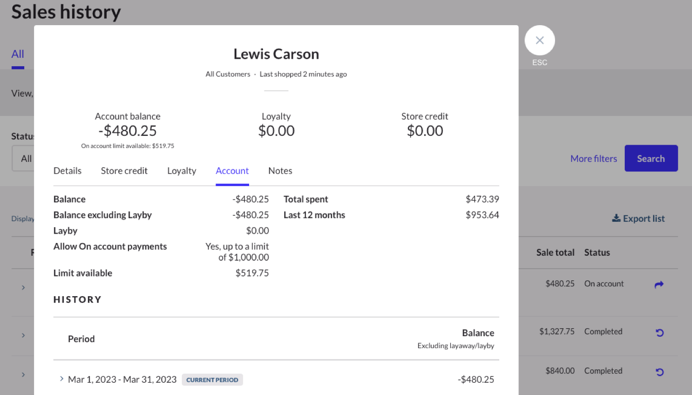Click the return icon for $1,327.75 sale
Image resolution: width=692 pixels, height=395 pixels.
click(x=659, y=332)
